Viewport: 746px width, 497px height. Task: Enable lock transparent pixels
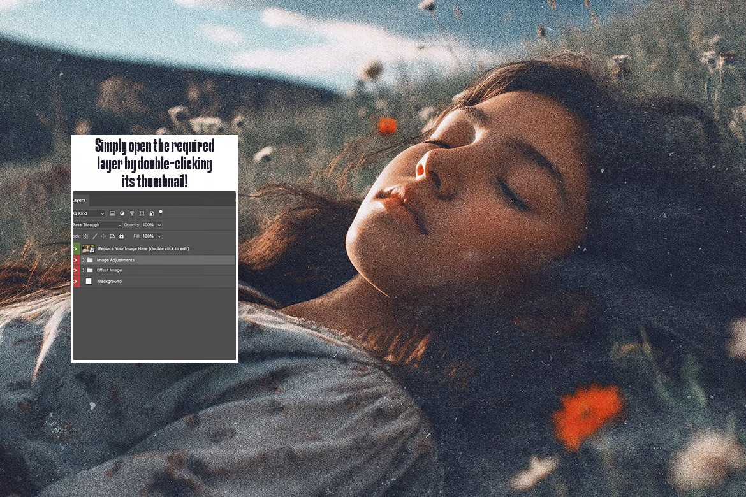tap(85, 236)
